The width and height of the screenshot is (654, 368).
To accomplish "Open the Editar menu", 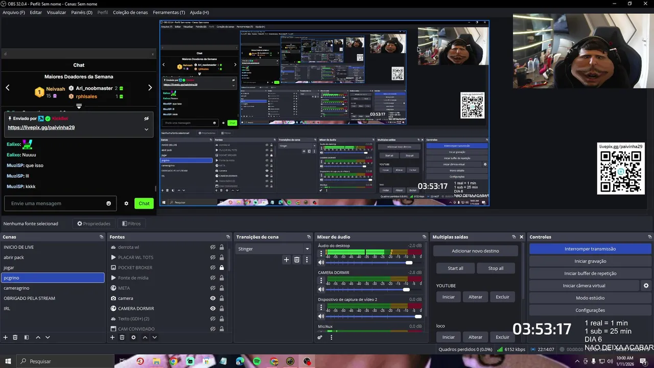I will click(36, 12).
